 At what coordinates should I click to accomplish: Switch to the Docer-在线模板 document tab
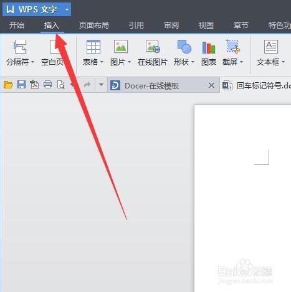163,85
